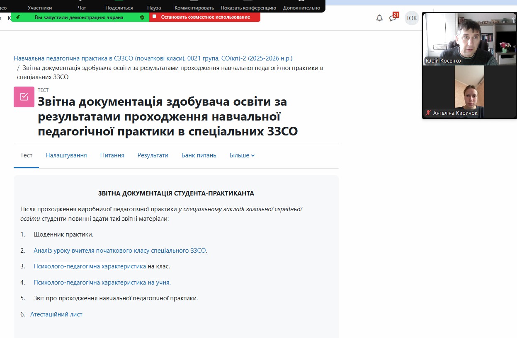517x338 pixels.
Task: Pause screen sharing with Пауза
Action: [x=154, y=7]
